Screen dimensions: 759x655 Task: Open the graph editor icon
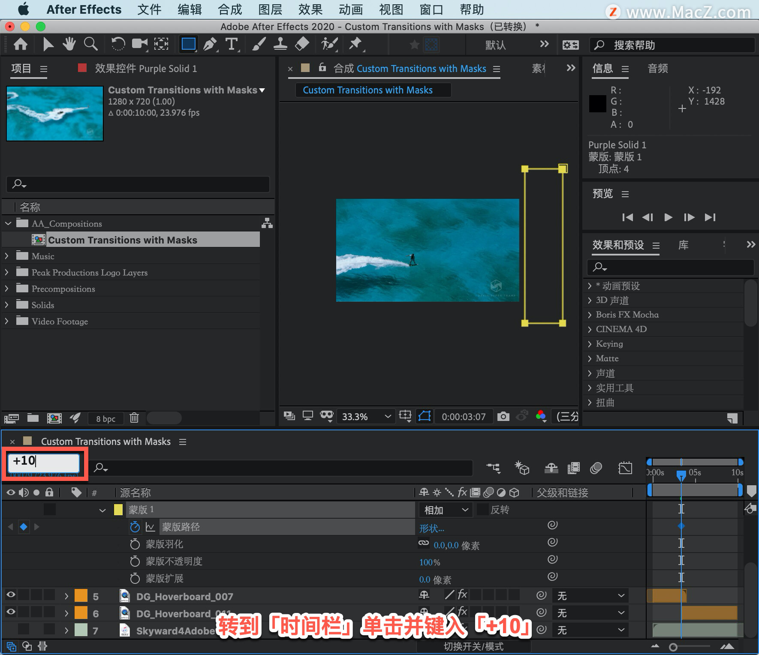[x=625, y=468]
